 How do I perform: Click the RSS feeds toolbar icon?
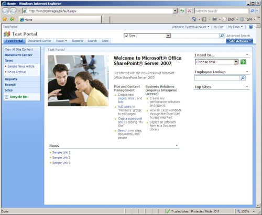tap(204, 19)
